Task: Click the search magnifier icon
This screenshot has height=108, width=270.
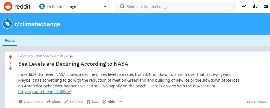Action: [x=122, y=7]
